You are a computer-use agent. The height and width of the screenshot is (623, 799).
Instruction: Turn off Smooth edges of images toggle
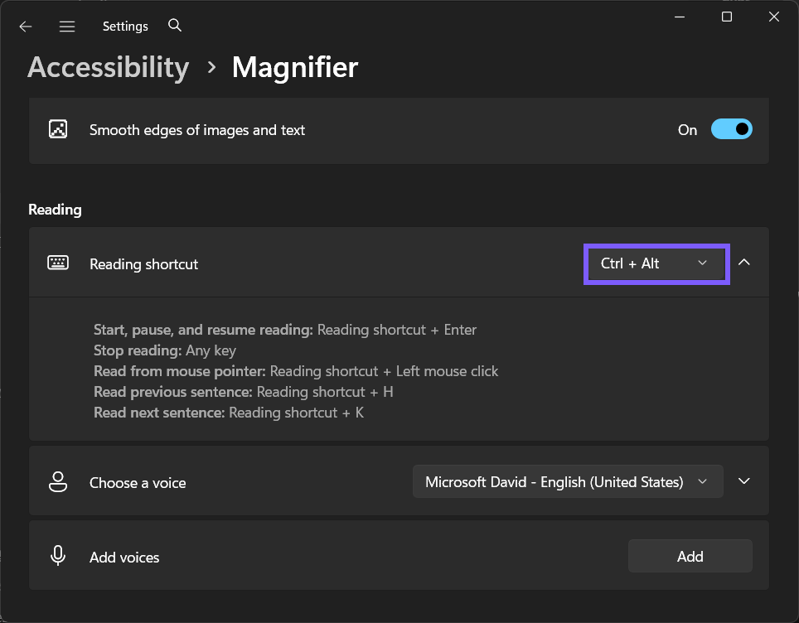pyautogui.click(x=731, y=129)
